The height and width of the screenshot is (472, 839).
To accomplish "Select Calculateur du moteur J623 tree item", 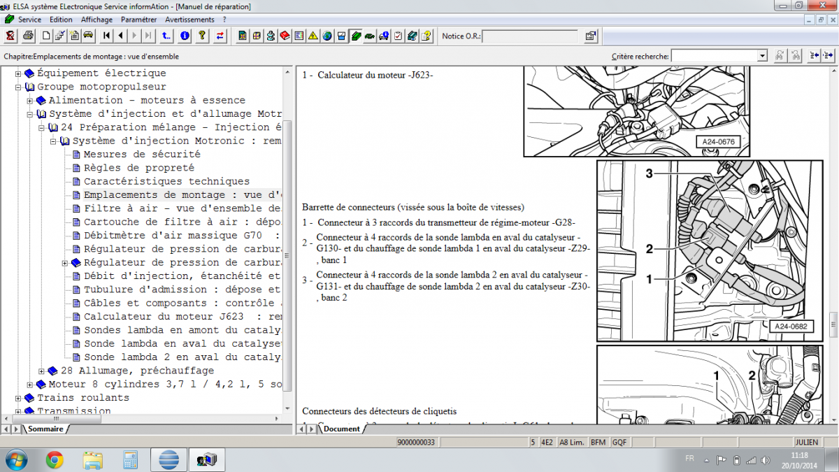I will (164, 317).
